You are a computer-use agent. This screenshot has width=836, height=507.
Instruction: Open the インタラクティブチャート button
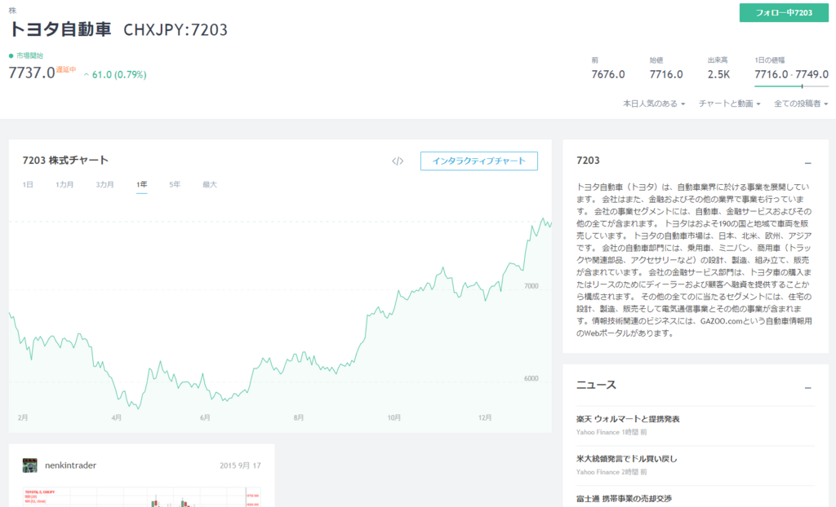pos(478,161)
